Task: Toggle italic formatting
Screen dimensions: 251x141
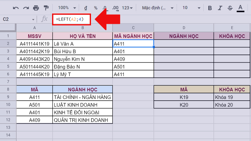Action: click(220, 8)
